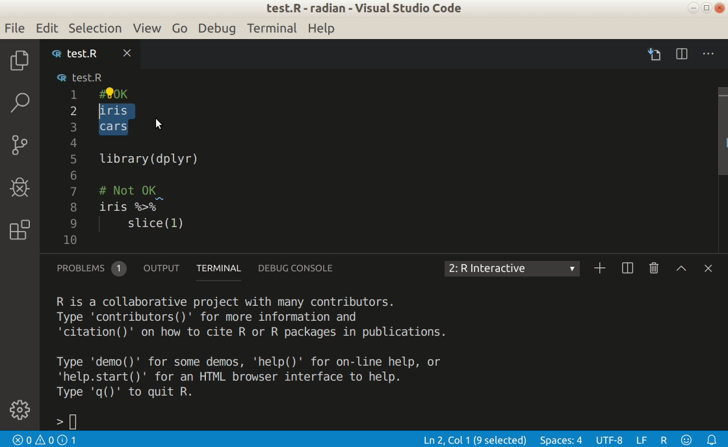Image resolution: width=728 pixels, height=447 pixels.
Task: Click the run source icon in editor toolbar
Action: pos(655,54)
